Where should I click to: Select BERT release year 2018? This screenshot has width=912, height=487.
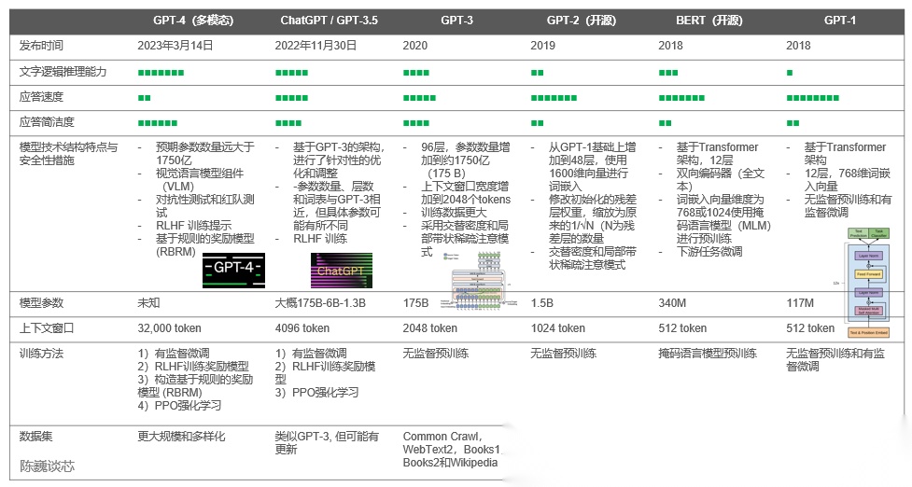[670, 46]
